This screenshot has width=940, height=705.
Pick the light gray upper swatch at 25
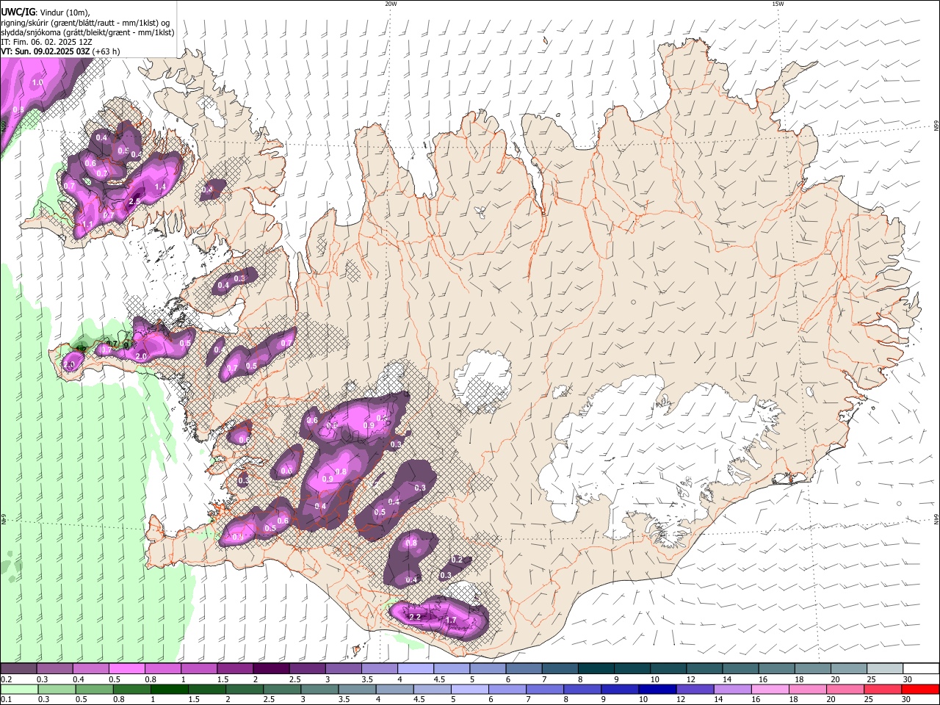(886, 669)
